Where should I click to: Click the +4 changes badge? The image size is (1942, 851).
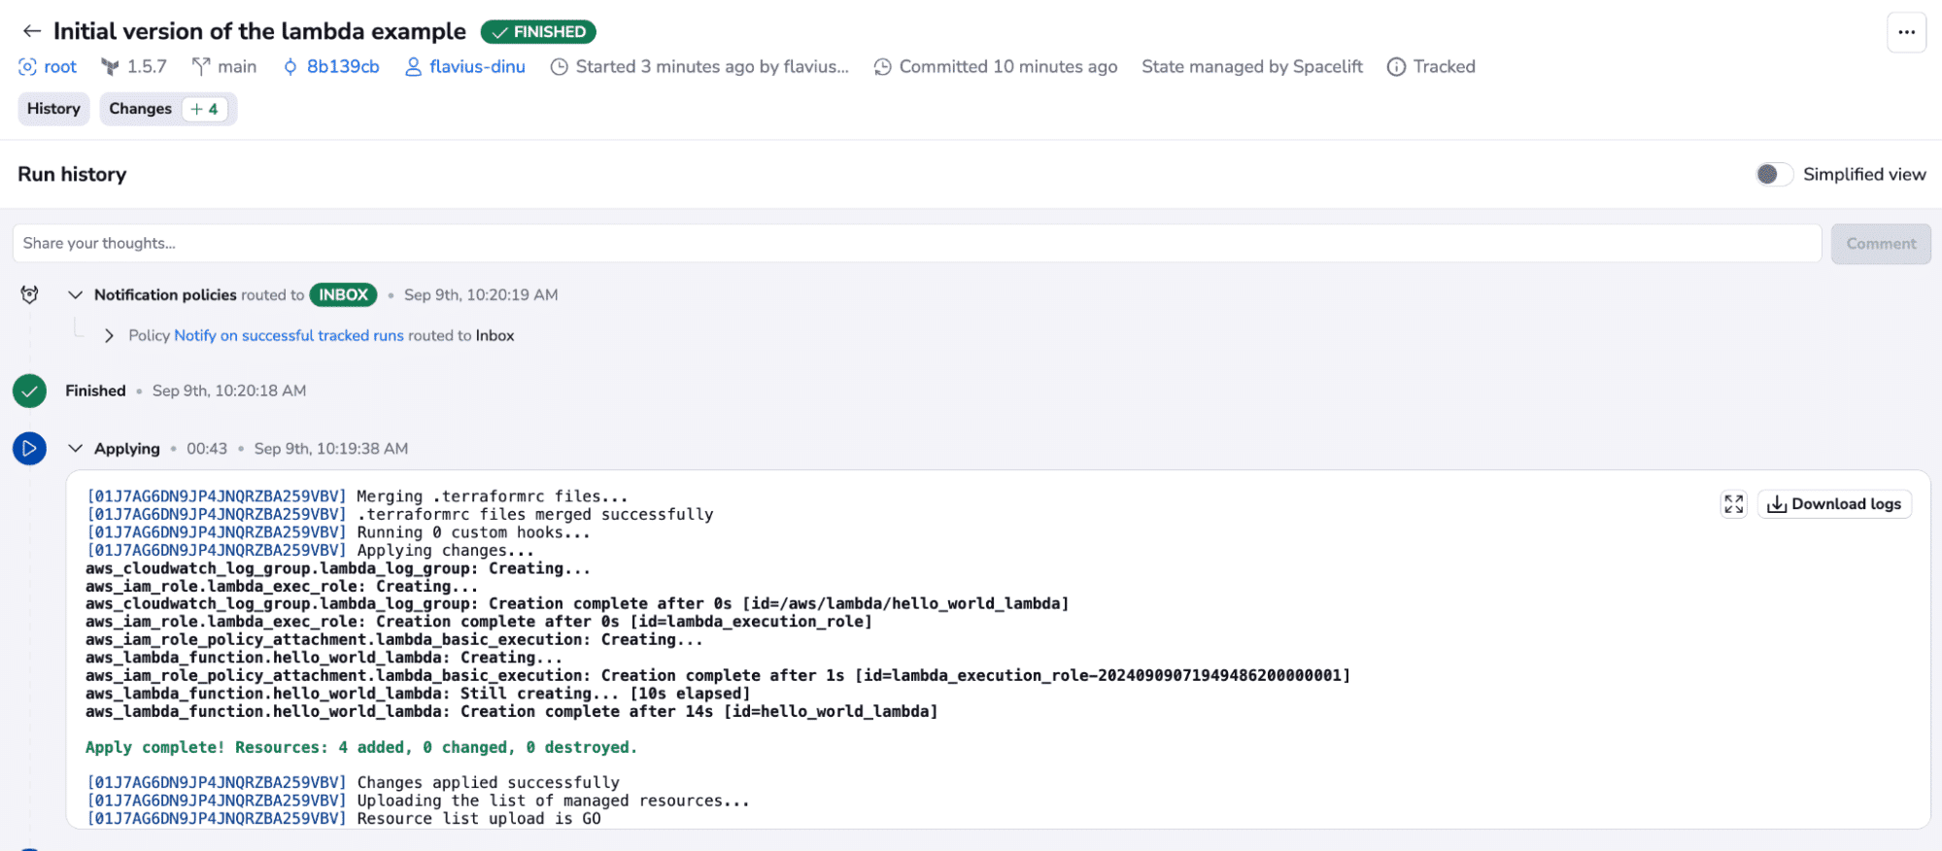(x=205, y=109)
